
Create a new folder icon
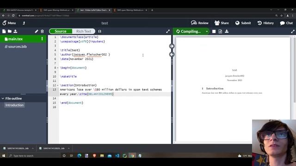pyautogui.click(x=10, y=31)
